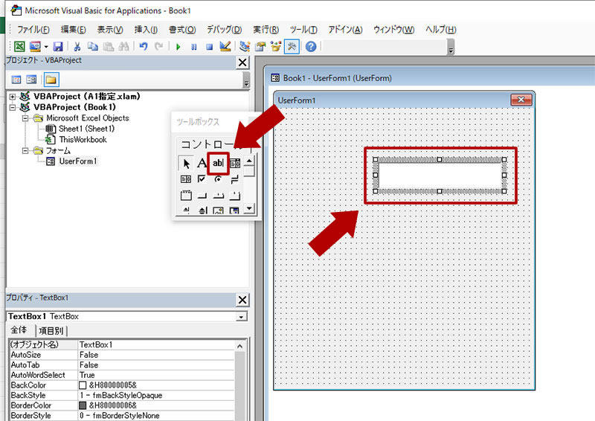Image resolution: width=595 pixels, height=421 pixels.
Task: Click the Save floppy disk icon
Action: (58, 47)
